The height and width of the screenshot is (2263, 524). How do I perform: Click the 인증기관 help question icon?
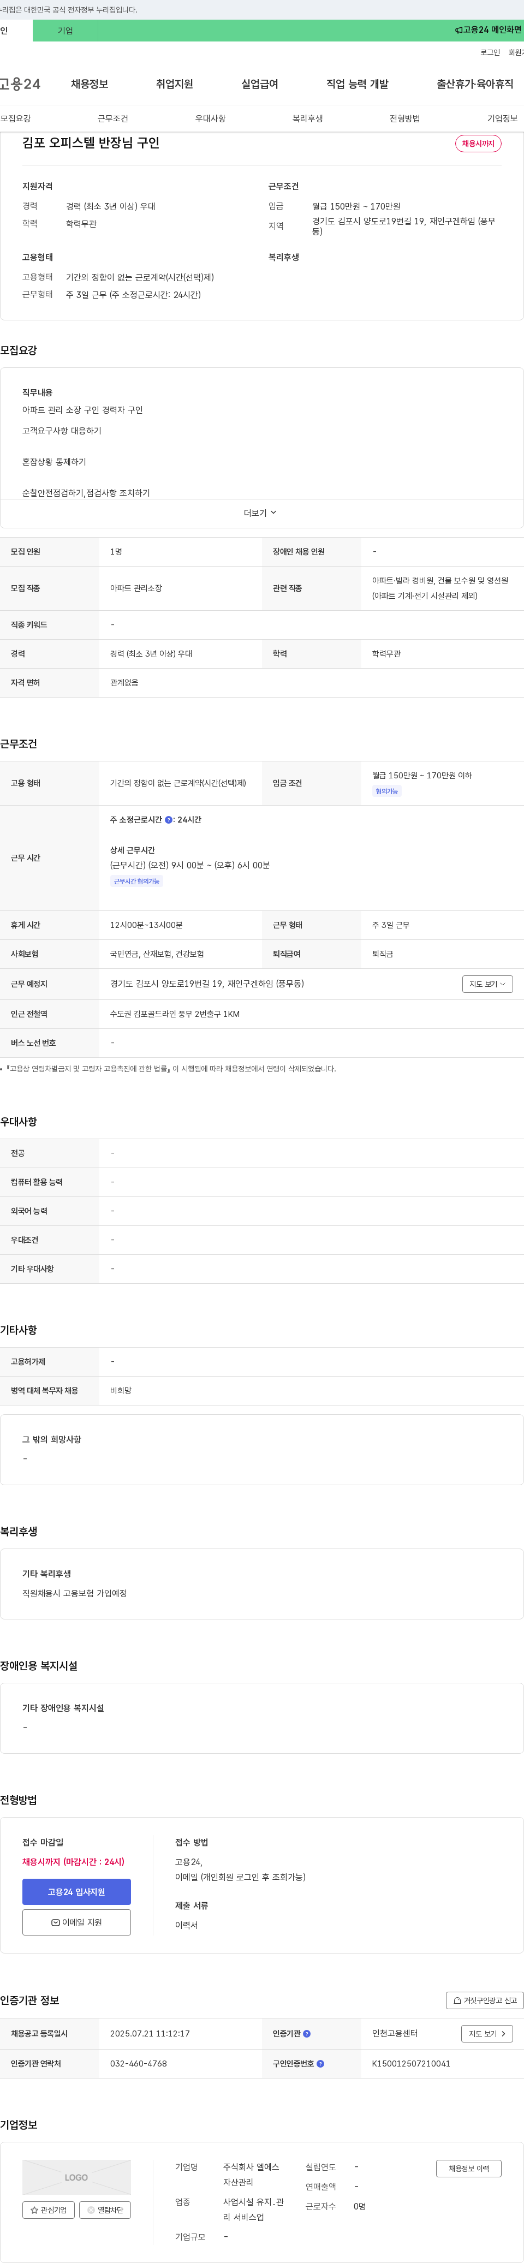pos(307,2034)
